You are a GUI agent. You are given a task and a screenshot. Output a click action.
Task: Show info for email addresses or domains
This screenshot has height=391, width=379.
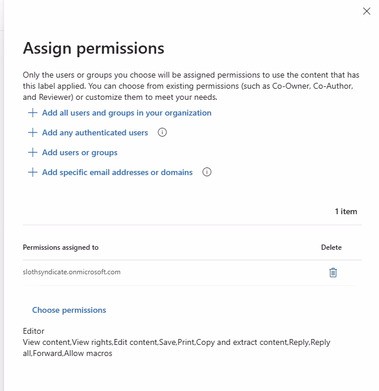pyautogui.click(x=206, y=172)
